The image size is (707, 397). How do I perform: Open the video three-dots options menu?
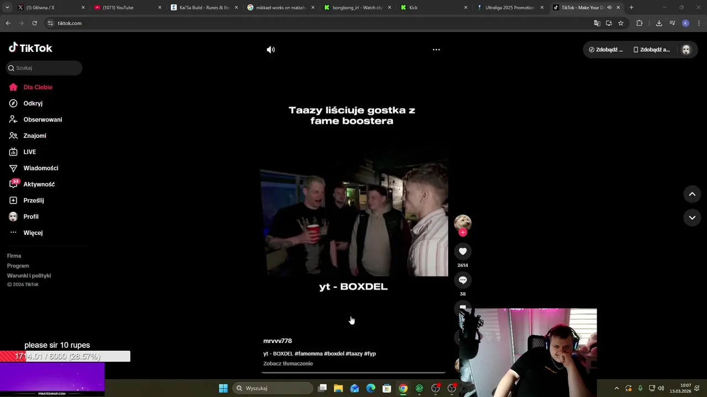(436, 50)
